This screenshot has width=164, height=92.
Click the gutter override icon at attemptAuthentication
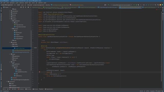[34, 48]
